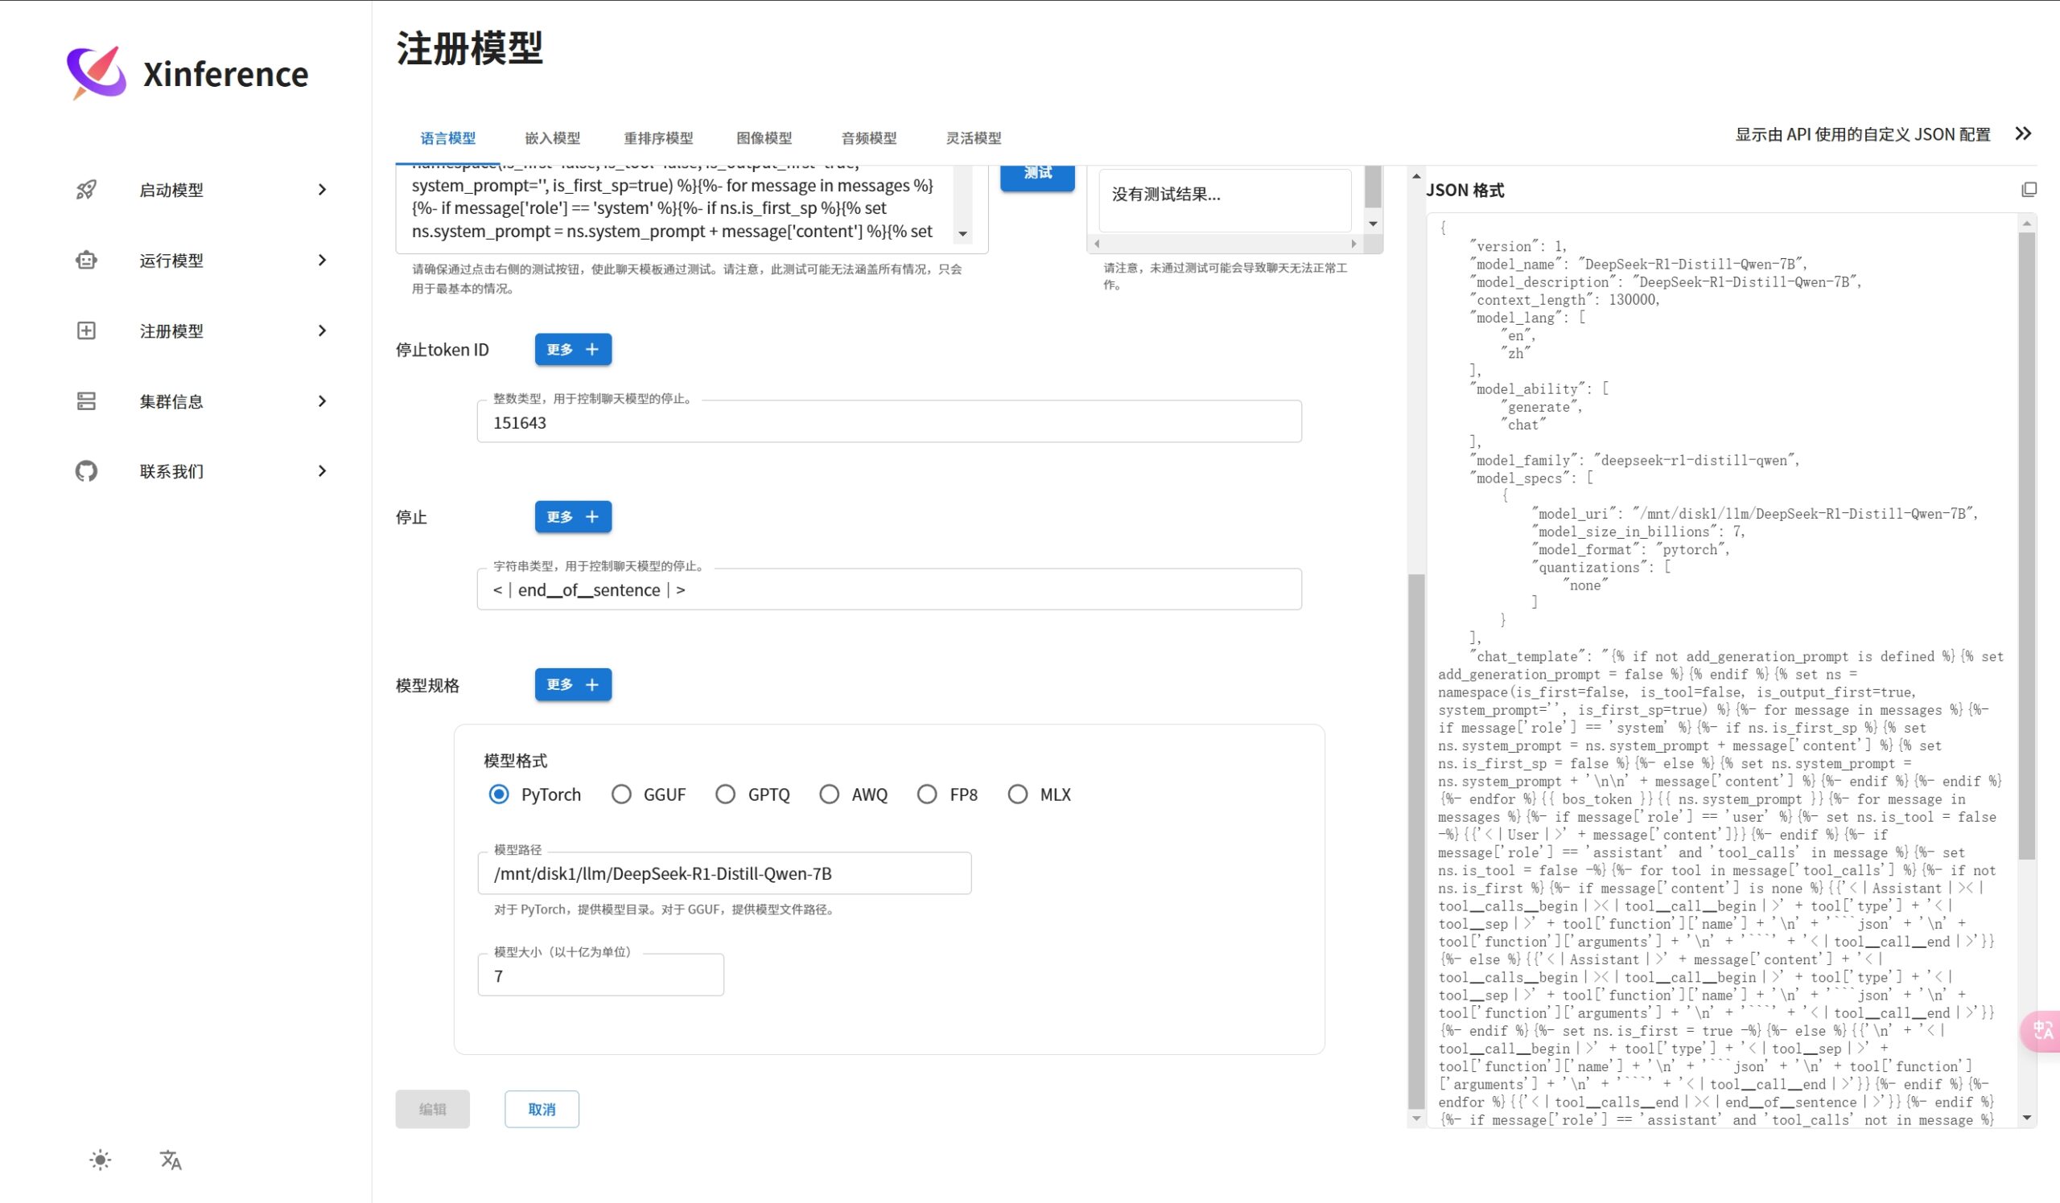Open the language translate icon
Screen dimensions: 2060x1203
[170, 1160]
